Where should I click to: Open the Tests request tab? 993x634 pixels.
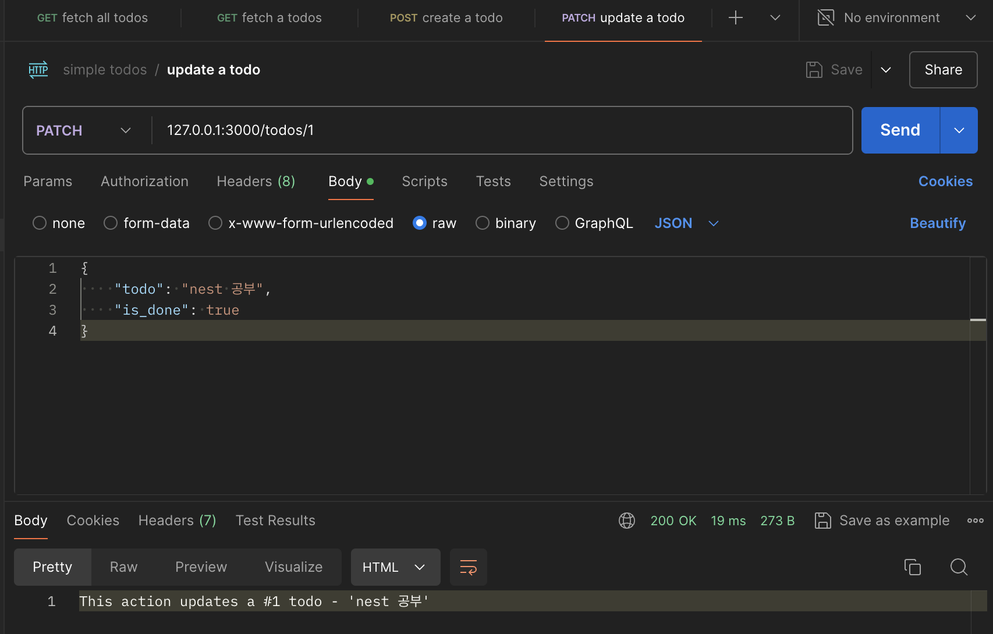[x=494, y=181]
